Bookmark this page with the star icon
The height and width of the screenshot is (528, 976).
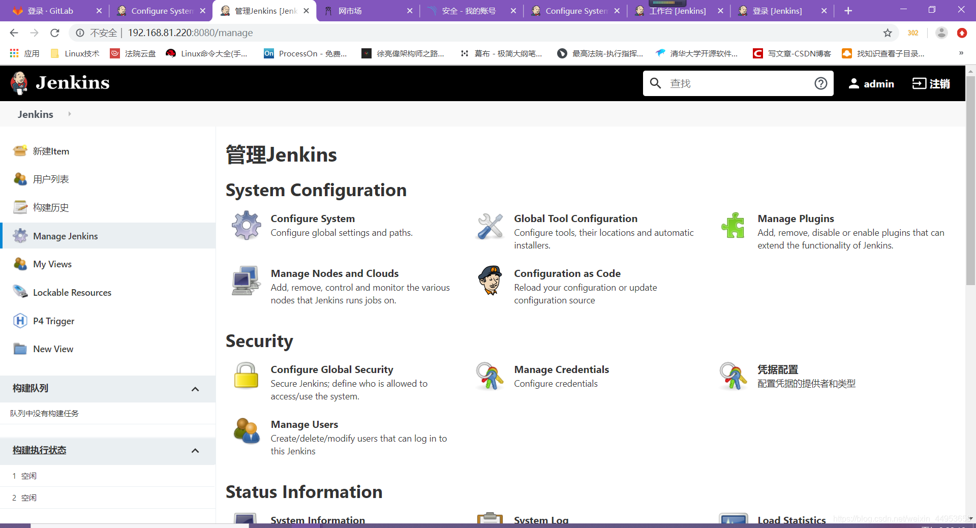point(888,33)
